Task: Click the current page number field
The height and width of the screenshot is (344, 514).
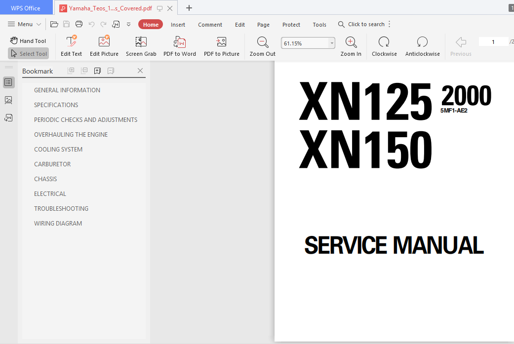Action: (x=493, y=41)
